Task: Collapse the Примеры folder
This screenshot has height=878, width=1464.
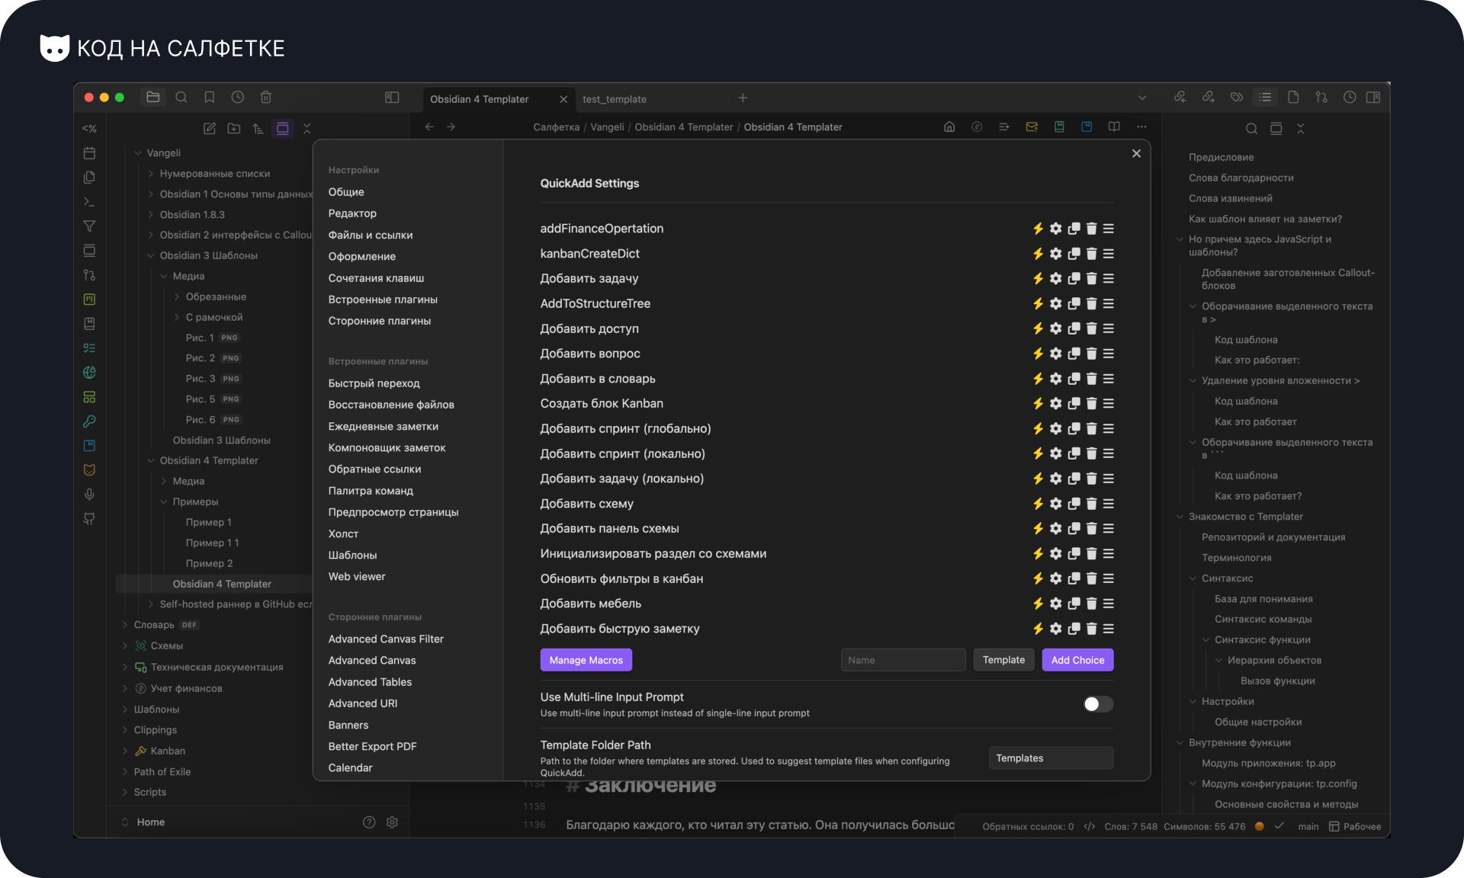Action: coord(164,502)
